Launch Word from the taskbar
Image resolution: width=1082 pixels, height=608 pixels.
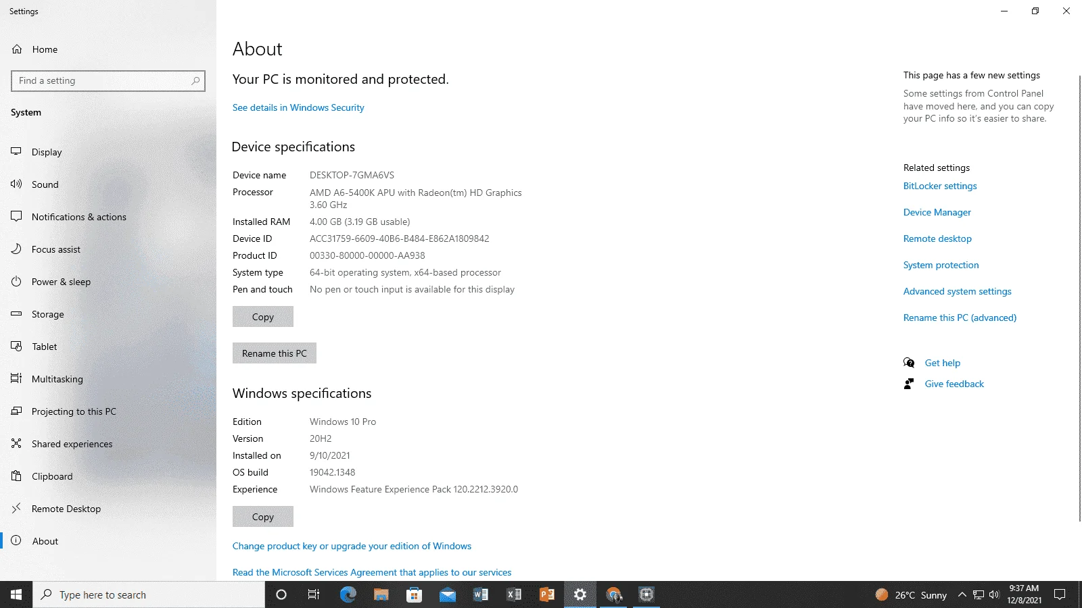click(480, 594)
